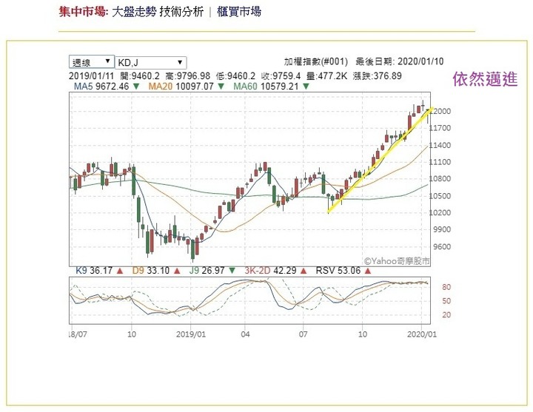Click the MA60 10579.21 label
533x412 pixels.
(x=266, y=87)
